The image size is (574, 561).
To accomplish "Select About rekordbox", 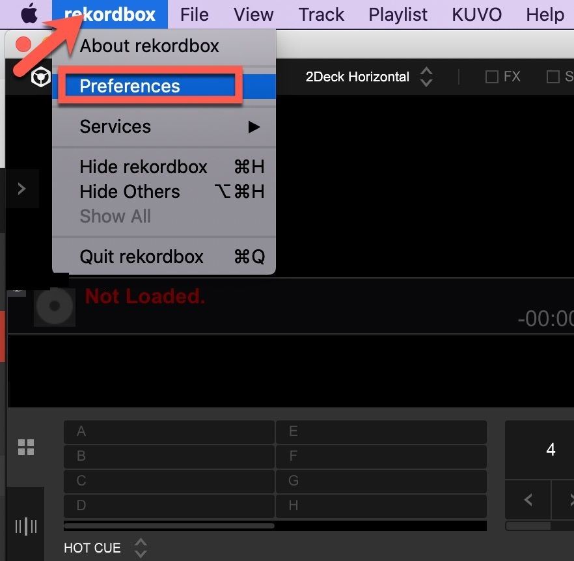I will [x=164, y=46].
